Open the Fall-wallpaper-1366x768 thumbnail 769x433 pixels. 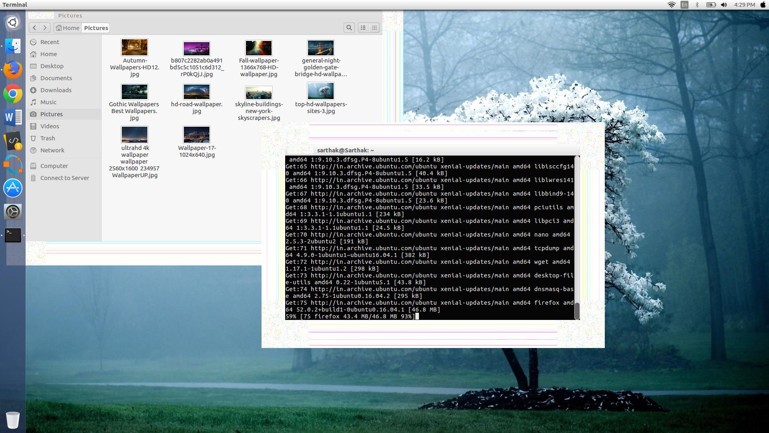point(258,48)
